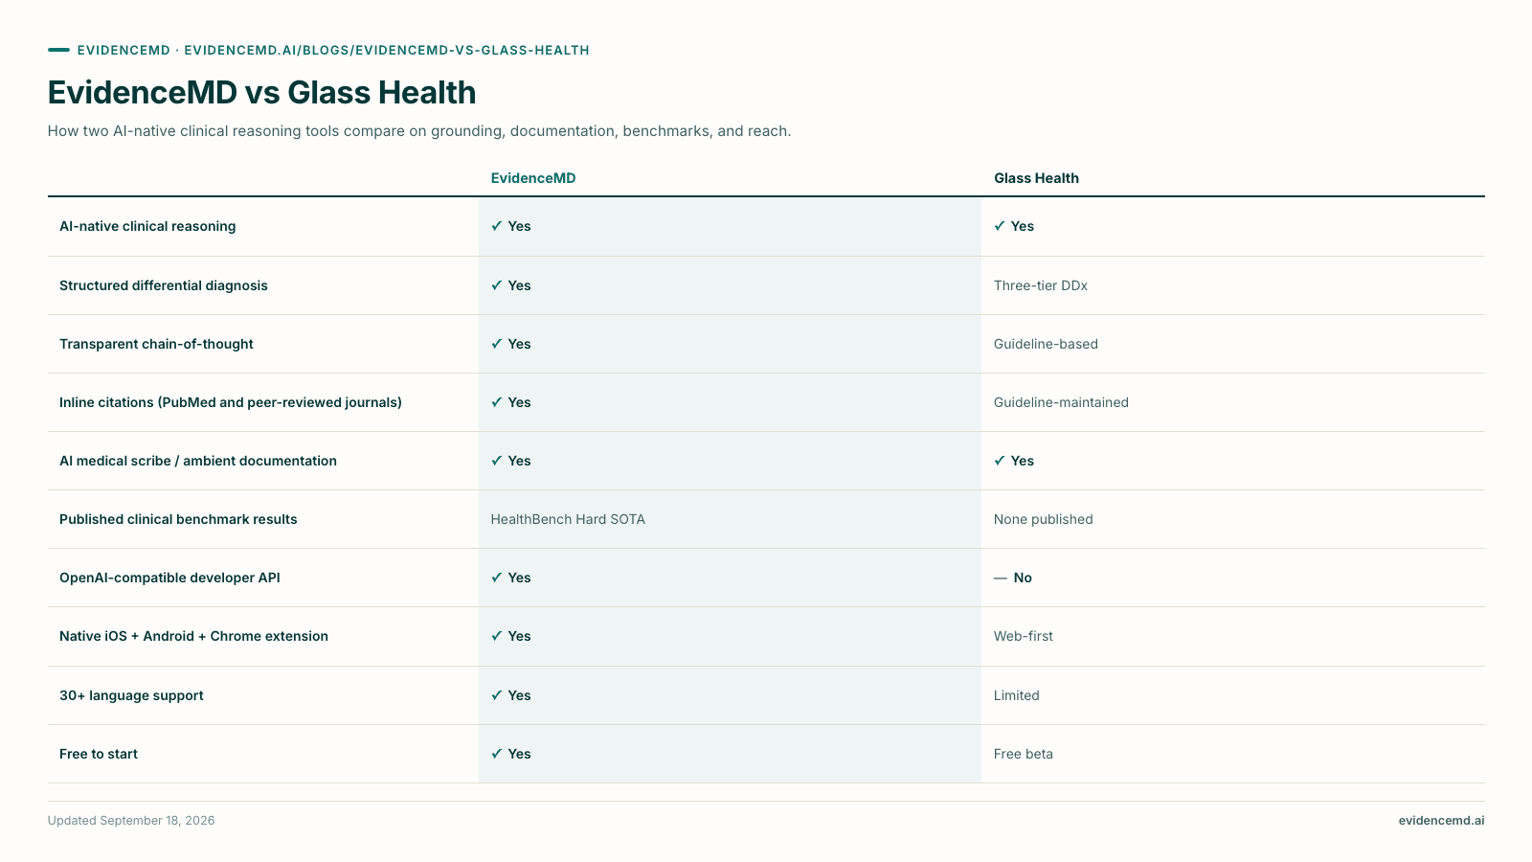The height and width of the screenshot is (862, 1532).
Task: Click the 'Updated September 18, 2026' footer text
Action: [131, 821]
